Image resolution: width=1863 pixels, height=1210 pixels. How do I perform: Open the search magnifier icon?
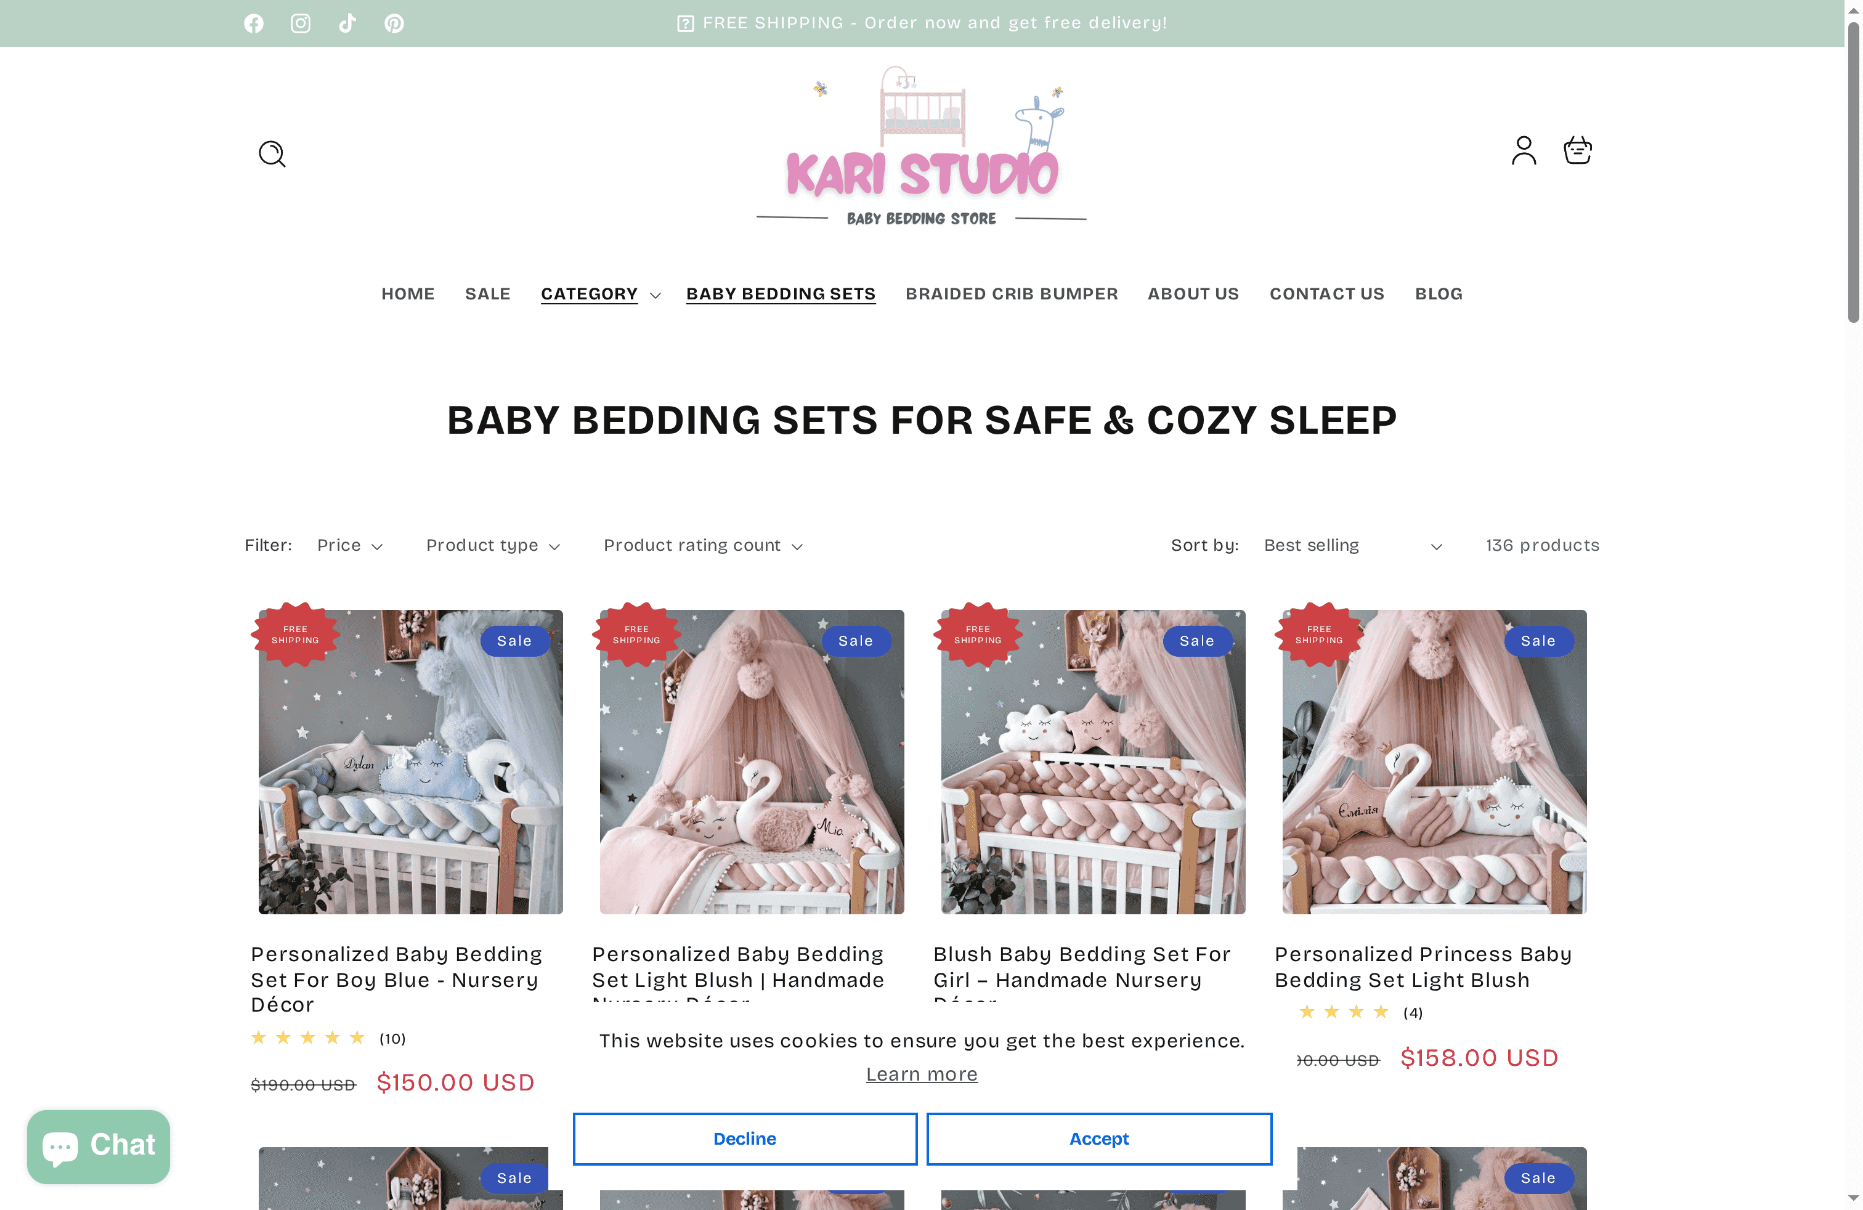click(272, 153)
